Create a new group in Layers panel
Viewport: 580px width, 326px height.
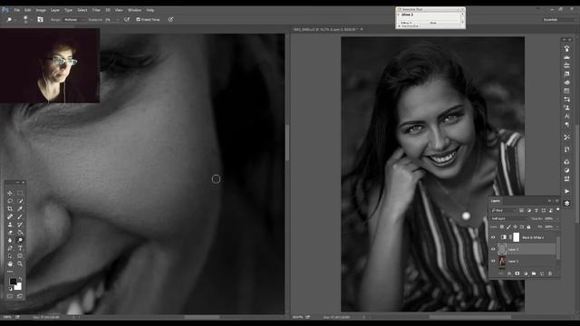pos(534,273)
